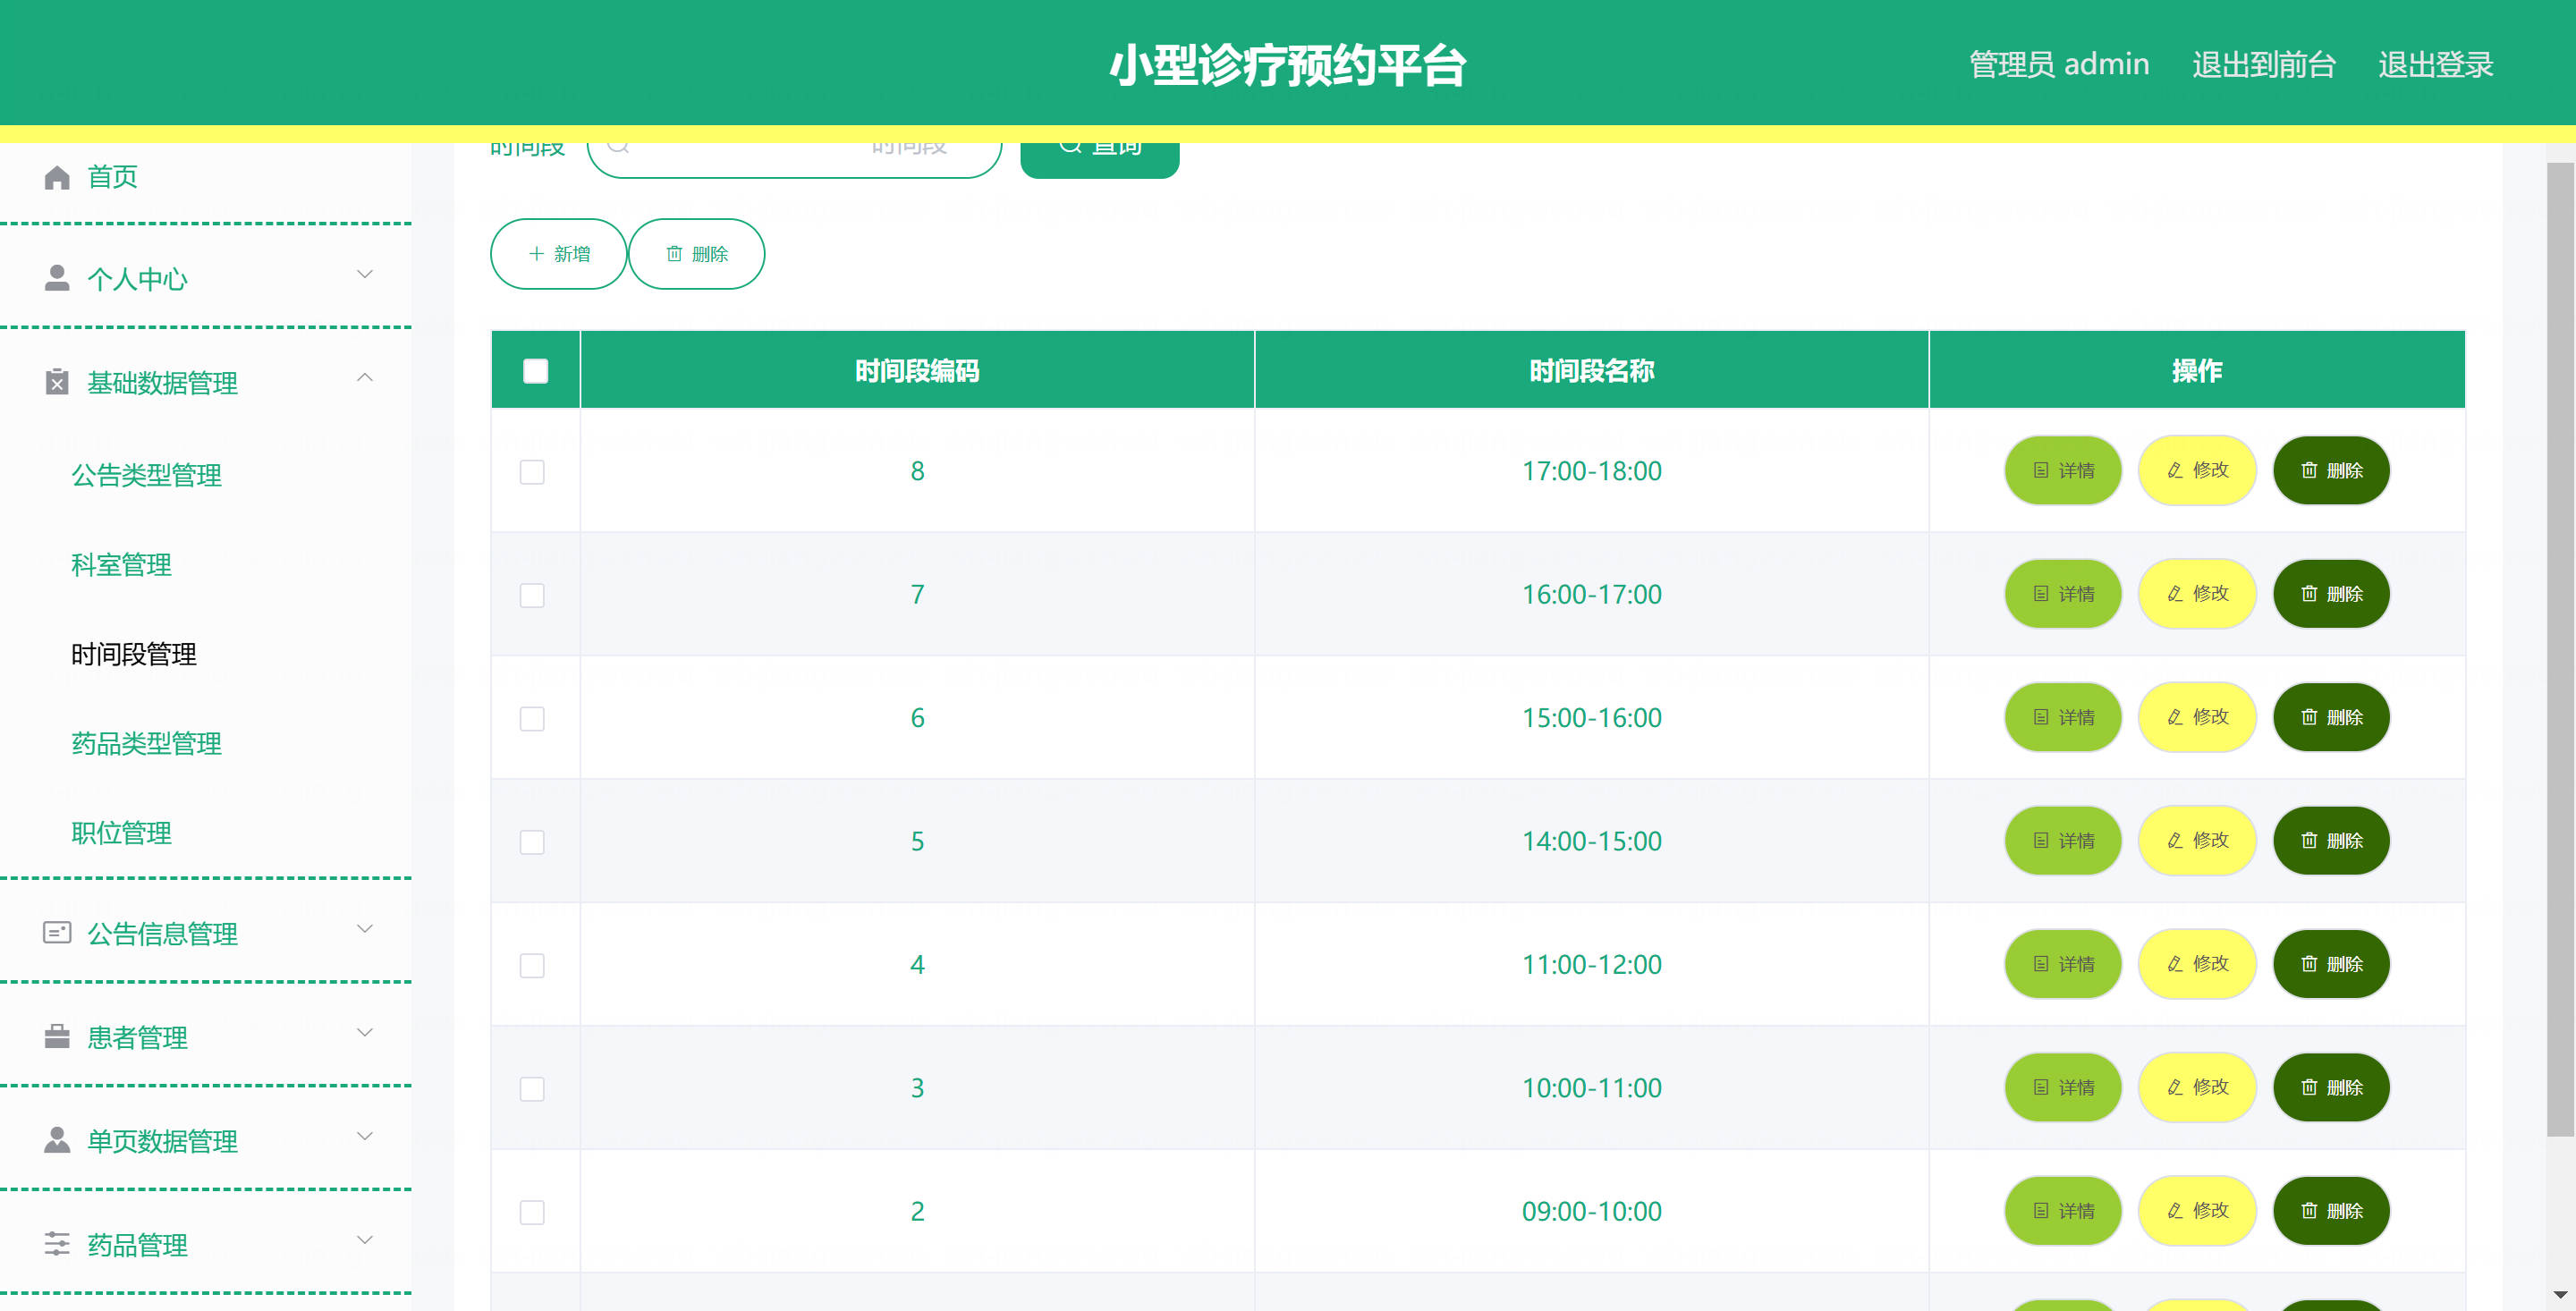
Task: Click detail icon in row 15:00-16:00
Action: coord(2041,717)
